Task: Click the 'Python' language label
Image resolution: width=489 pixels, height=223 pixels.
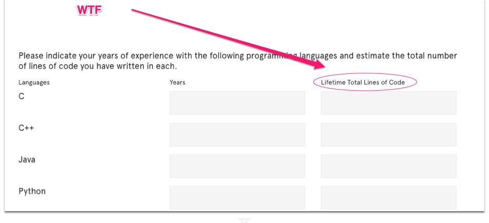Action: (x=32, y=191)
